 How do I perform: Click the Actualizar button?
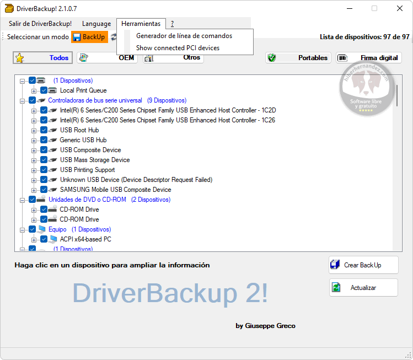[363, 288]
